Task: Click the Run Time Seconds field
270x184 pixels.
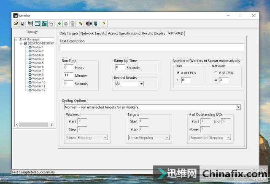Action: click(68, 83)
